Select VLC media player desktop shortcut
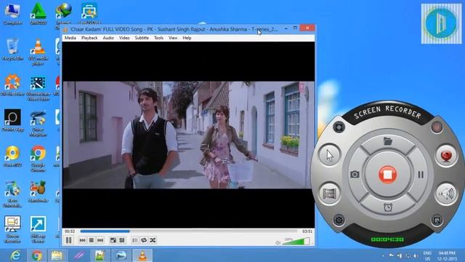The width and height of the screenshot is (465, 262). (38, 52)
